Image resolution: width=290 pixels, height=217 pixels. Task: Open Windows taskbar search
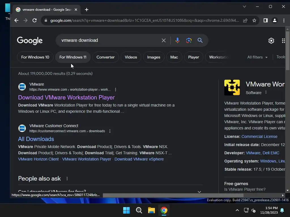tap(139, 210)
